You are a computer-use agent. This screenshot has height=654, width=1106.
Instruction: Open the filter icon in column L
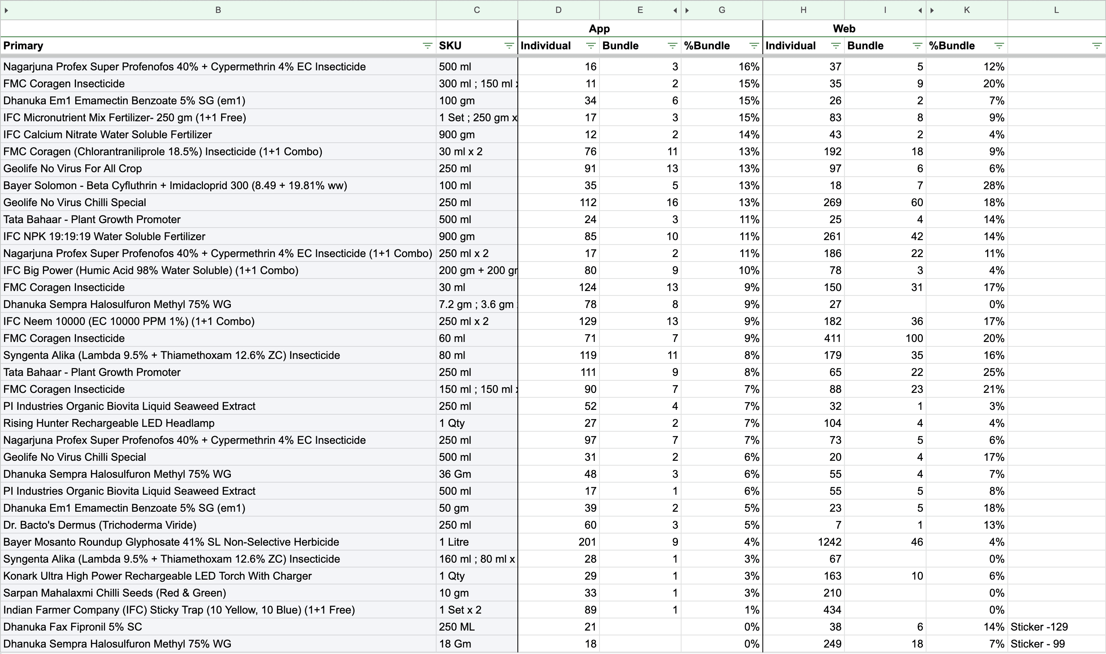pos(1097,46)
